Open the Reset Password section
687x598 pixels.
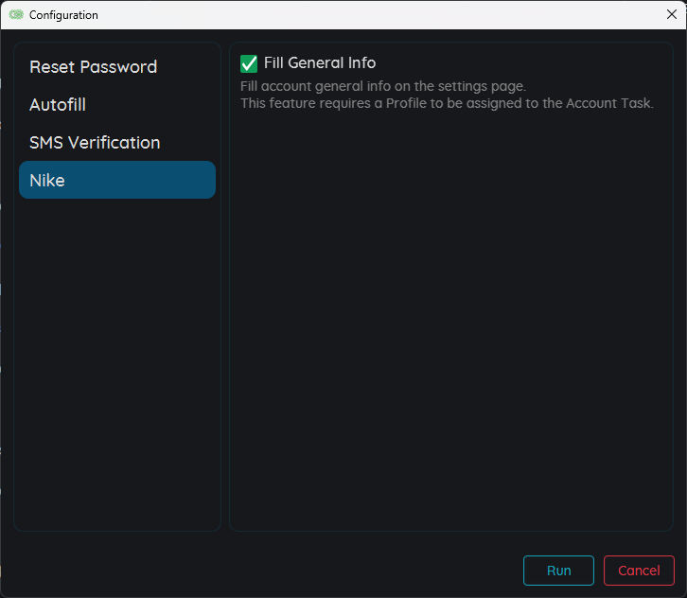[x=93, y=67]
